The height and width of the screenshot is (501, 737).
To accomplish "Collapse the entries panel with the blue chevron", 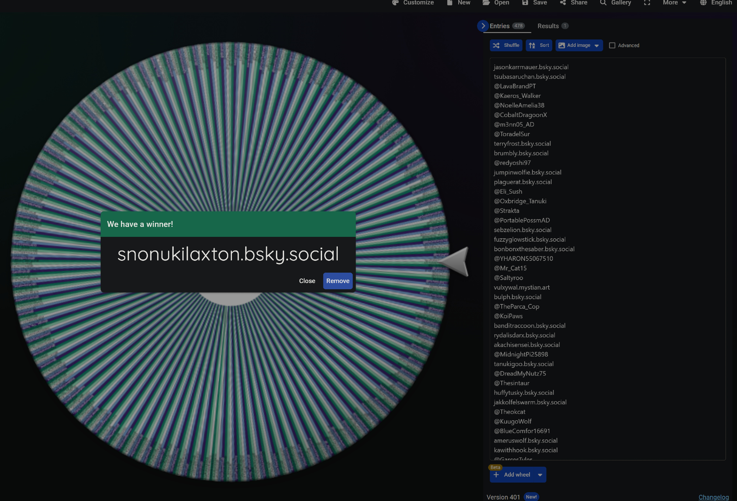I will pyautogui.click(x=483, y=26).
